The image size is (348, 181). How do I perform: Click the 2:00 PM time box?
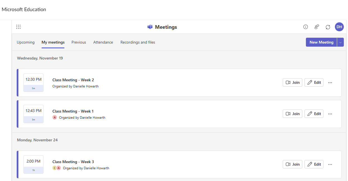pos(33,165)
